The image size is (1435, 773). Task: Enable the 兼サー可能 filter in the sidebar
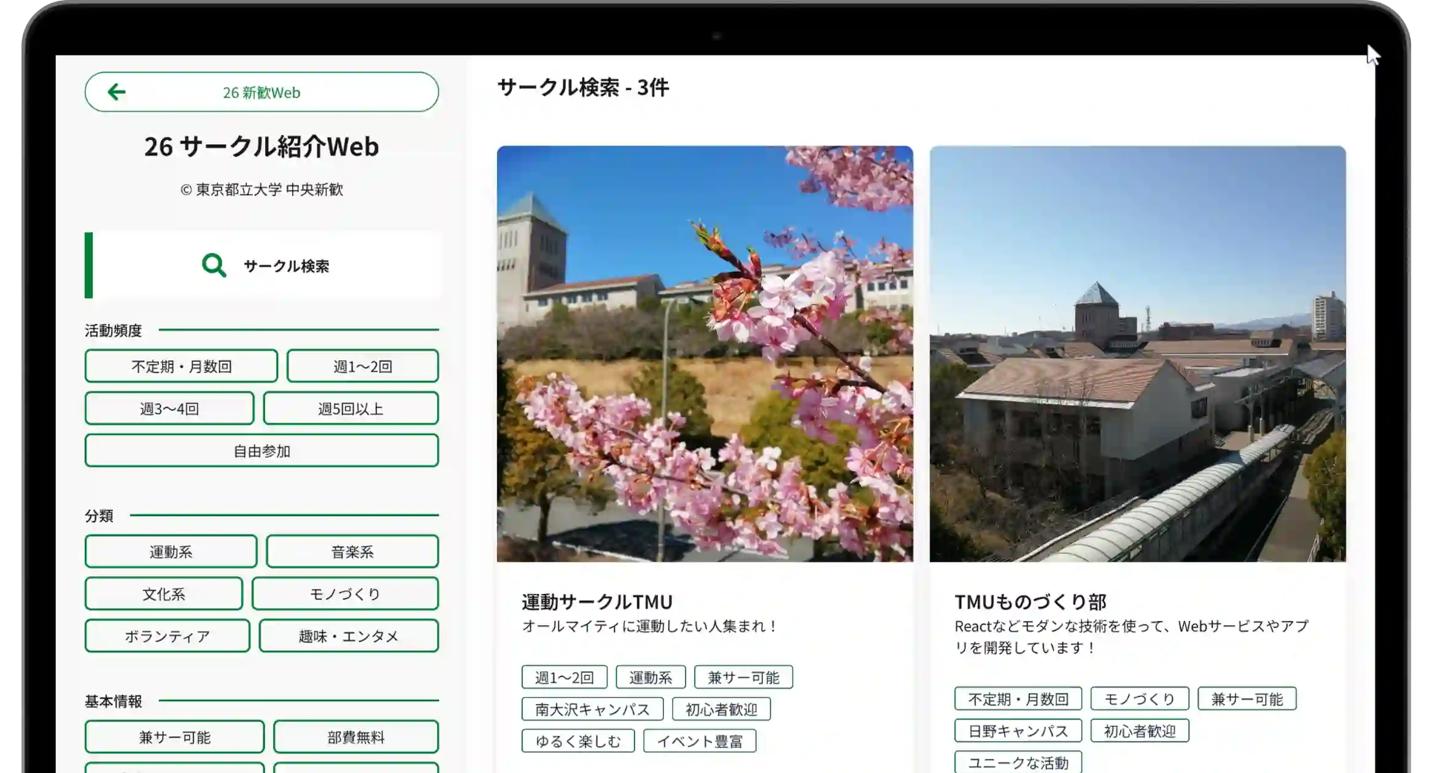tap(174, 737)
